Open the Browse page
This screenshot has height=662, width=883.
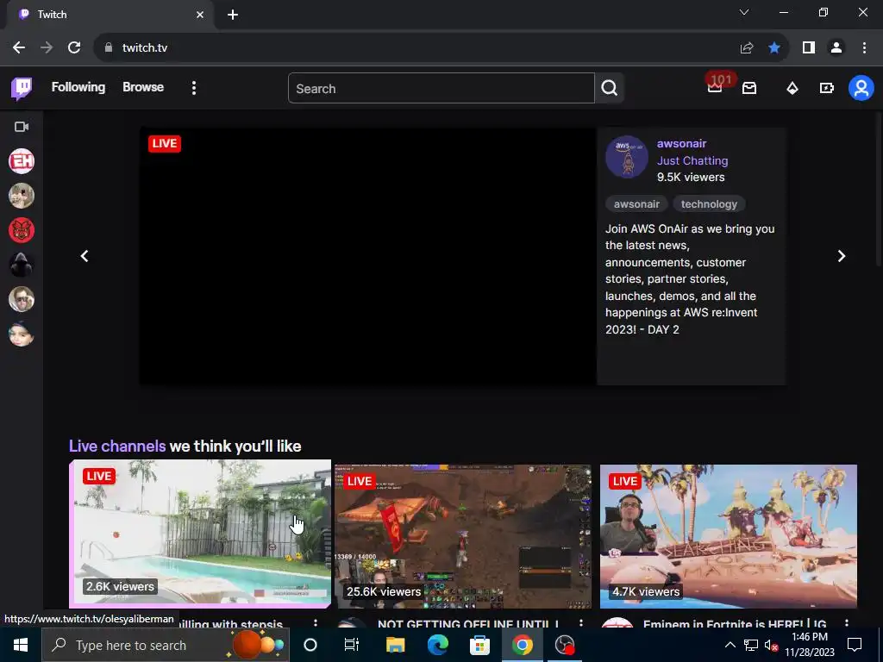coord(143,87)
